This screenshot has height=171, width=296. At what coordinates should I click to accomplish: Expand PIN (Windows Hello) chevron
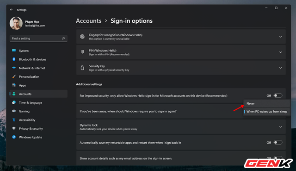281,52
